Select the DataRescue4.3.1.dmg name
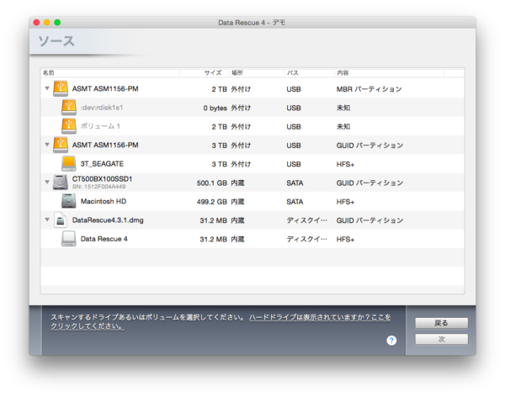 click(108, 220)
